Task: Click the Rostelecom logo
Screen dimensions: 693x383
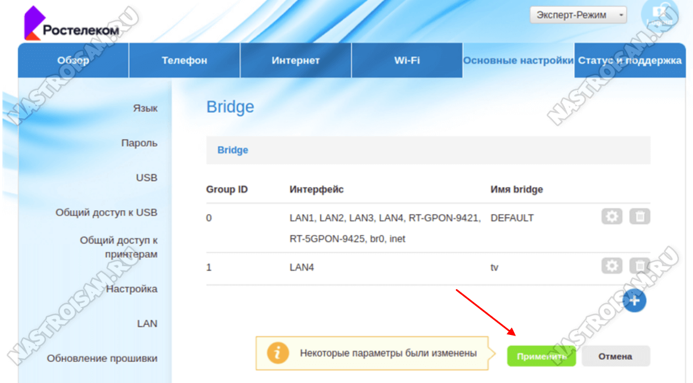Action: 71,24
